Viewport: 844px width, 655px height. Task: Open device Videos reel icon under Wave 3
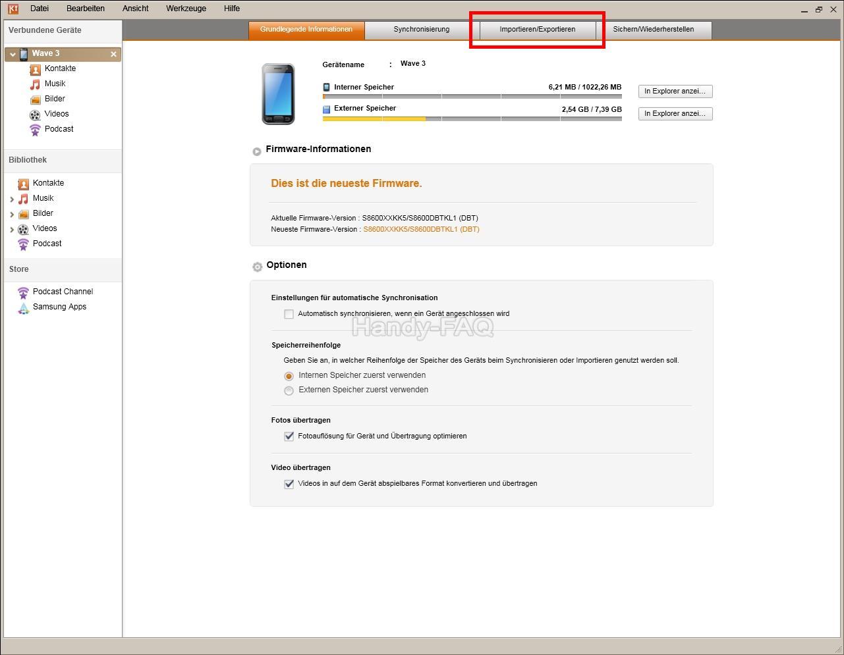35,115
